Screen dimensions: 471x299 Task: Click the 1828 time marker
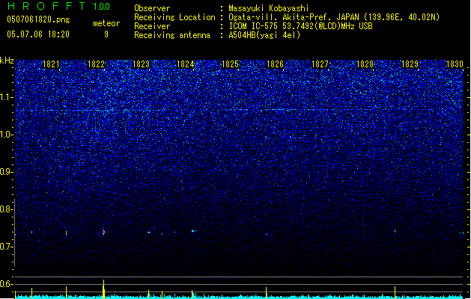click(x=365, y=64)
